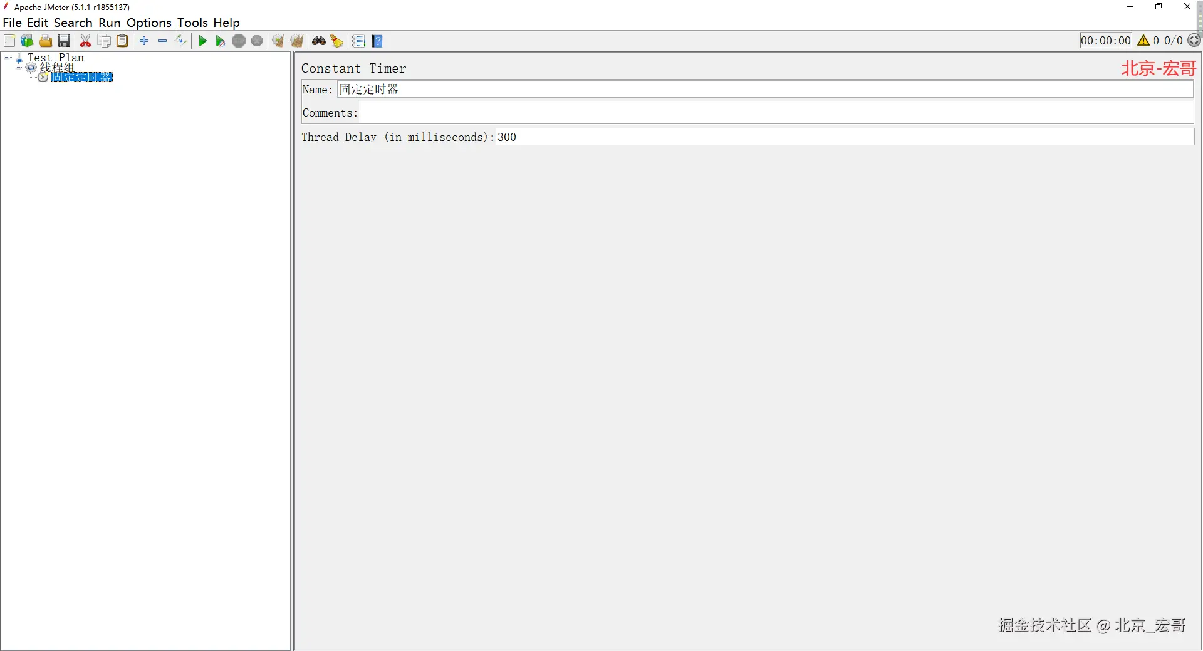Open the Templates icon in the toolbar

click(x=27, y=41)
